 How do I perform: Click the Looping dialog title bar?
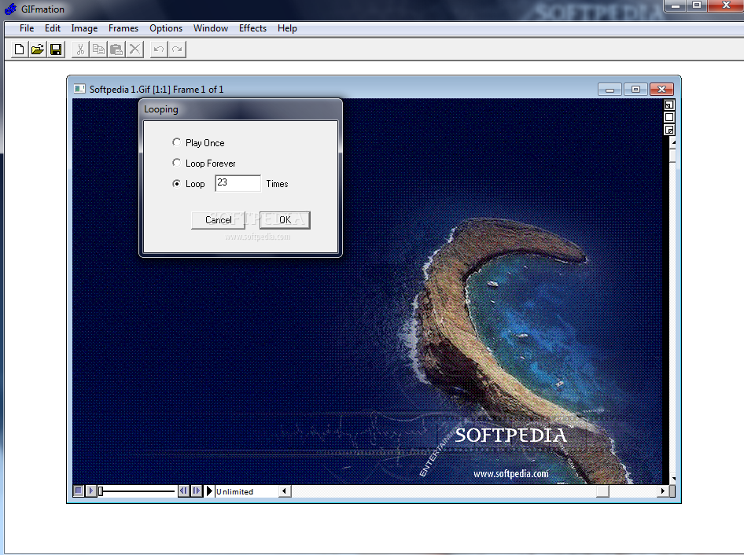click(240, 109)
